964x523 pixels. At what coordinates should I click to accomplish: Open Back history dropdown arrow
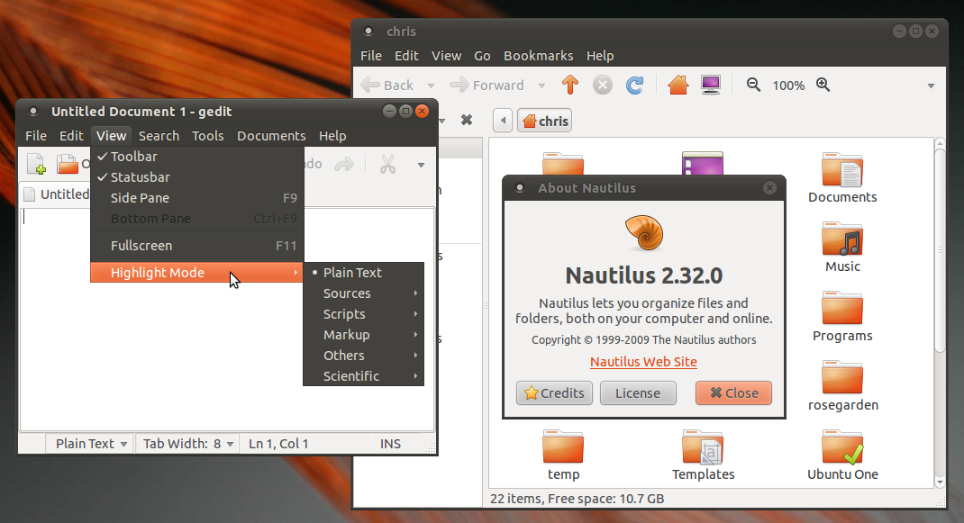431,86
